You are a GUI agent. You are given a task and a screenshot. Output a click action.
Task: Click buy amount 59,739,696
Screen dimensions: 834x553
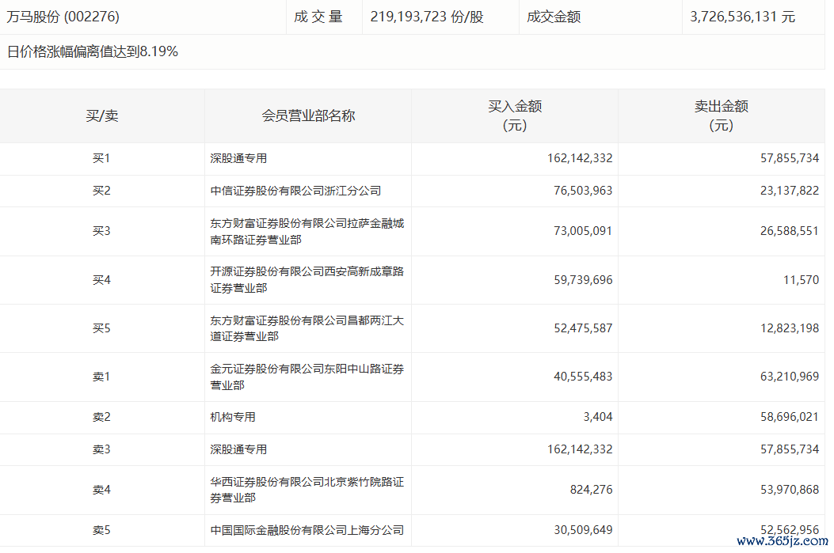pyautogui.click(x=583, y=280)
